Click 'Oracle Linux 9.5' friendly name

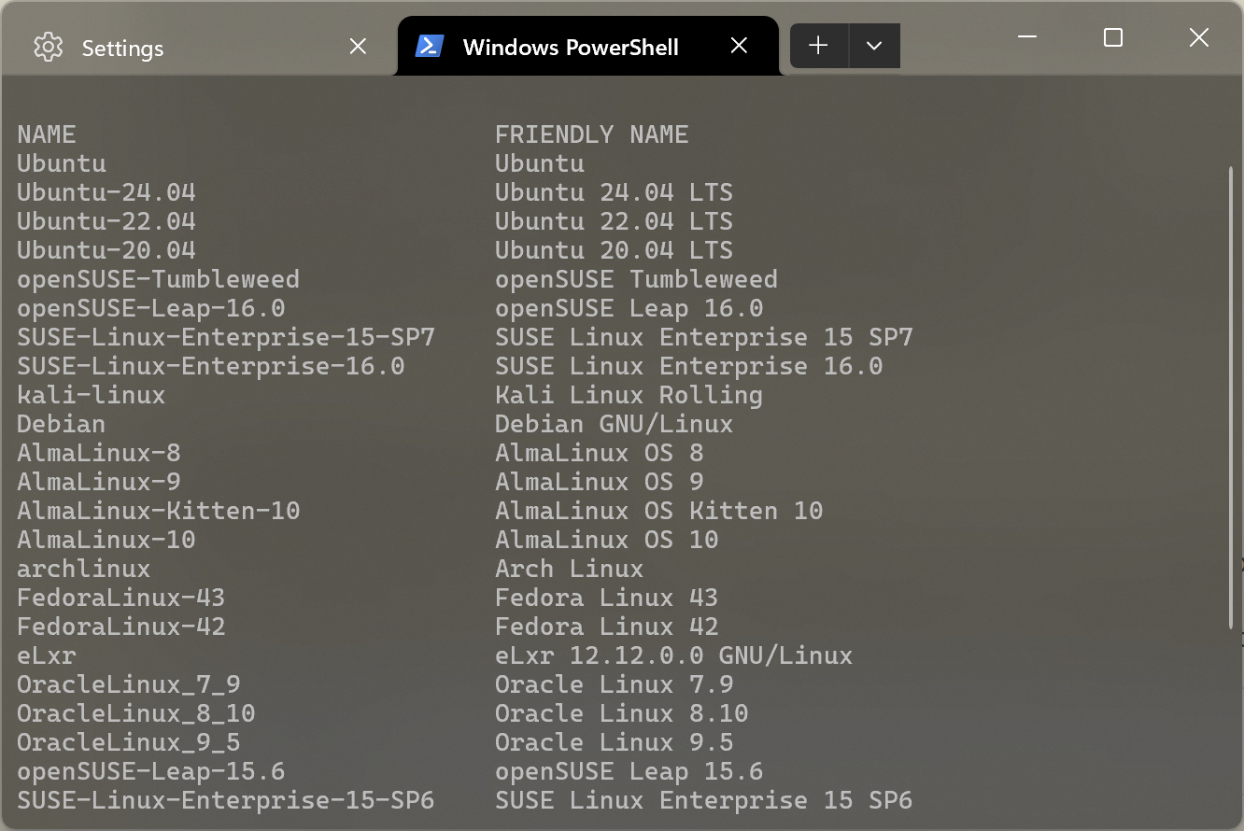pyautogui.click(x=615, y=742)
